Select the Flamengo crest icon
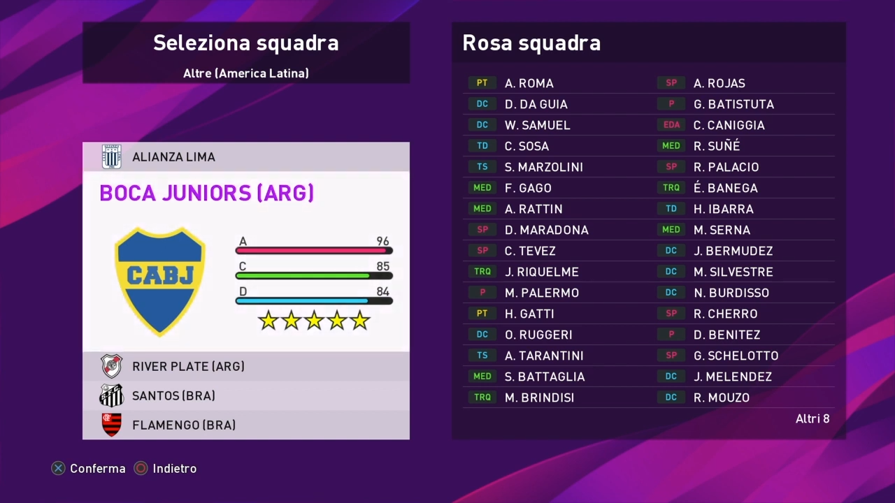The width and height of the screenshot is (895, 503). 112,425
